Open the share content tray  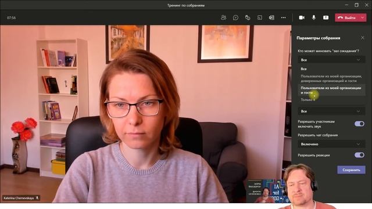(326, 17)
